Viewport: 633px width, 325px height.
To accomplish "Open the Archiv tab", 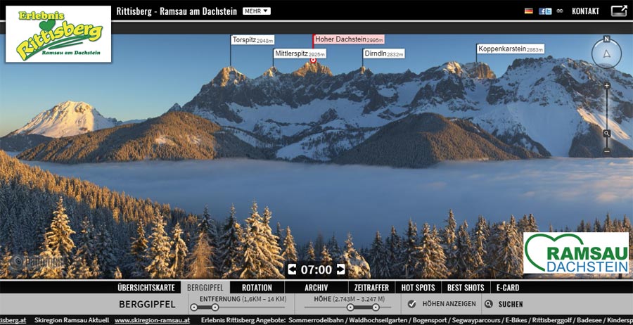I will tap(316, 288).
